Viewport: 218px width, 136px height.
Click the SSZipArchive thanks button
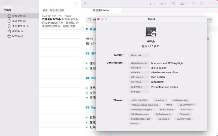pyautogui.click(x=187, y=105)
